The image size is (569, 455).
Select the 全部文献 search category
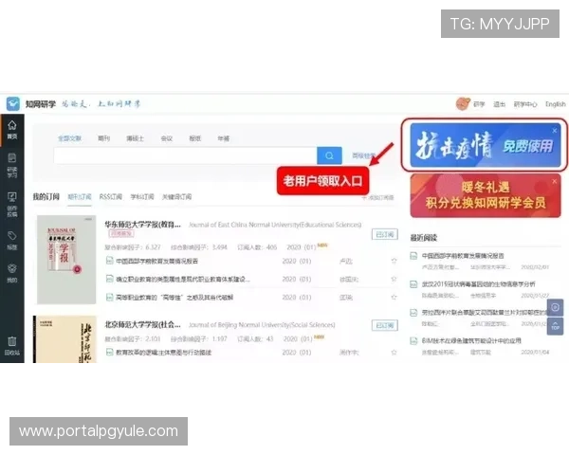click(69, 138)
